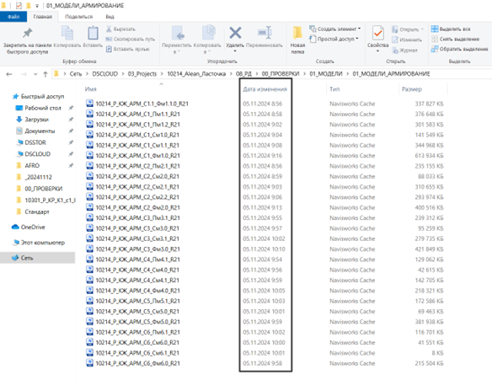Select file 10214_Р_КЖ_АРМ_С3_Фм3.0_R21
492x380 pixels.
[x=138, y=249]
